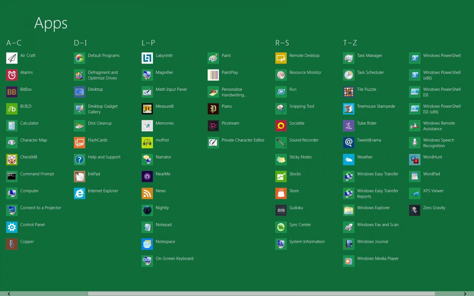Launch the Internet Explorer icon

[79, 193]
